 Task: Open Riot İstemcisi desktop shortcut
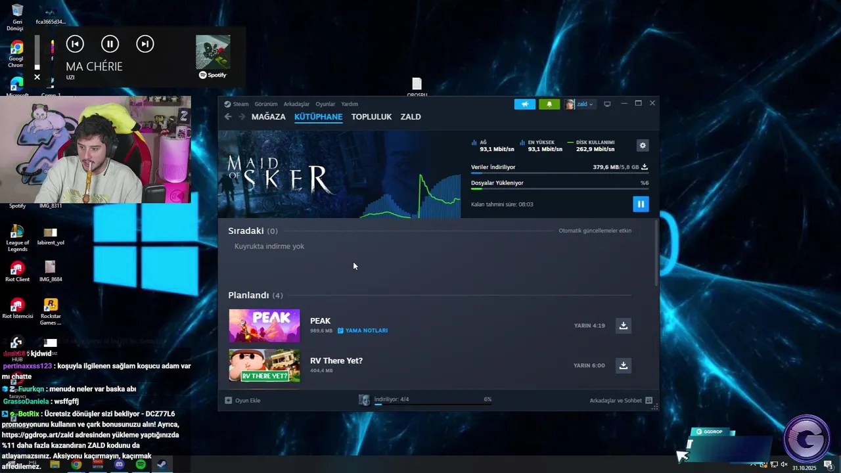(x=17, y=308)
